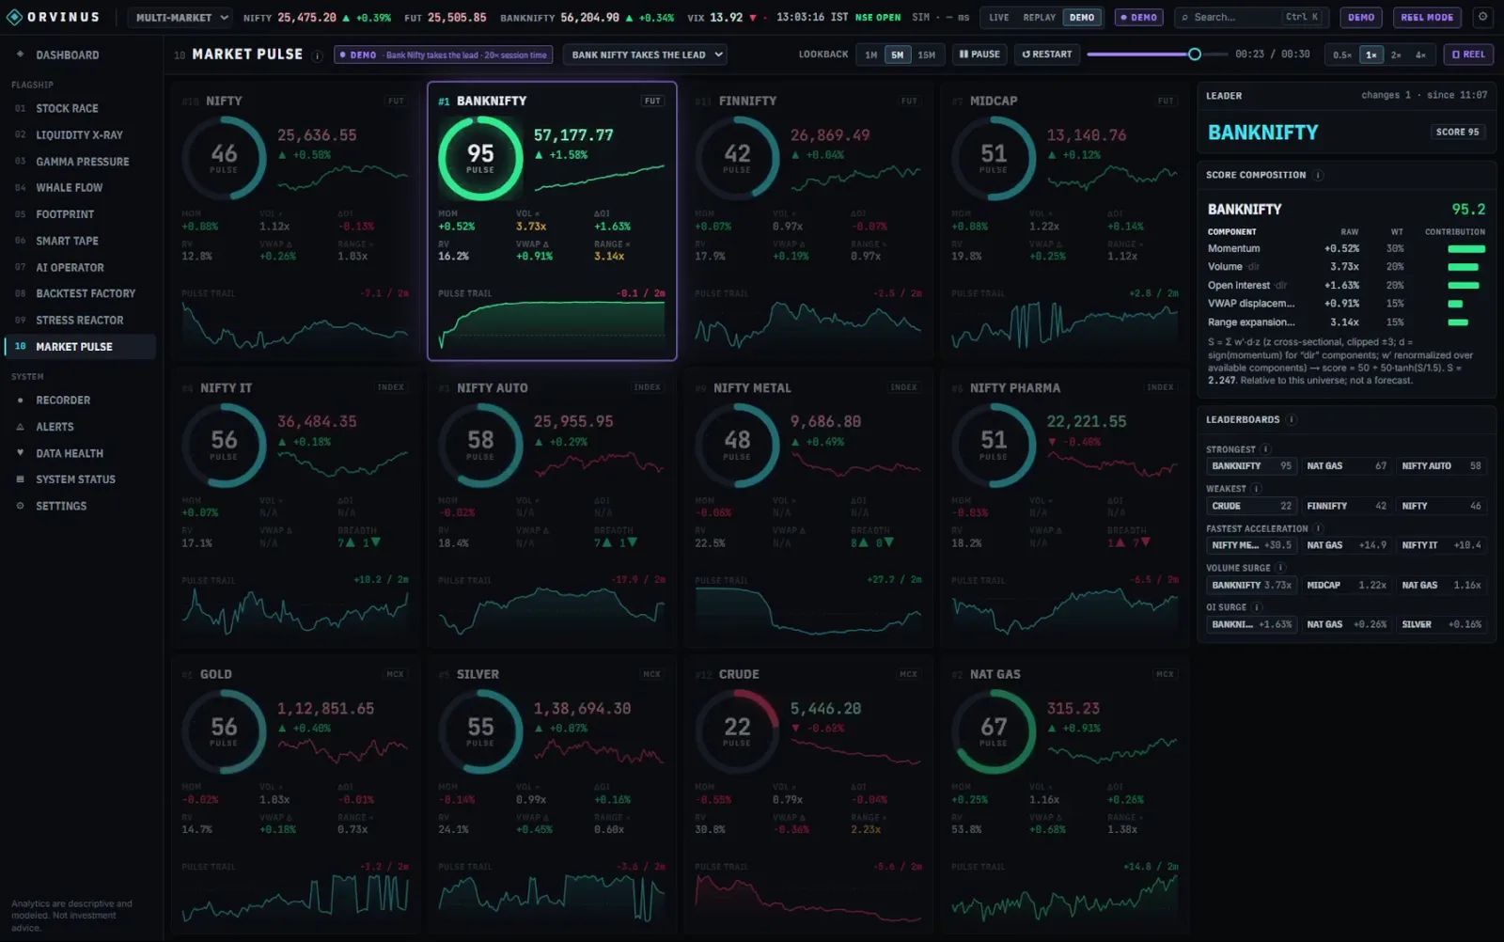Viewport: 1504px width, 942px height.
Task: Select the NAT GAS market card
Action: pos(1065,793)
